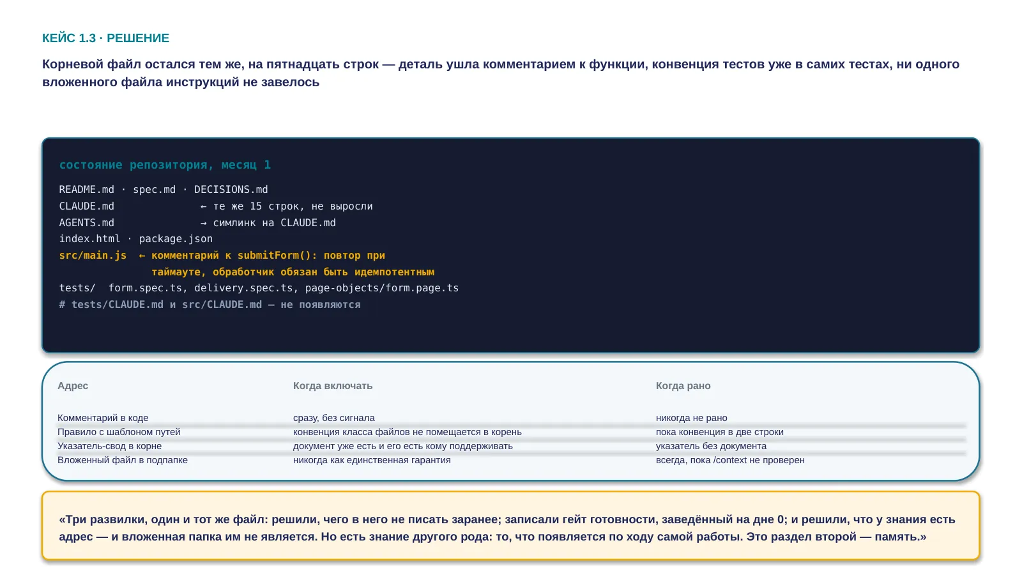The width and height of the screenshot is (1022, 575).
Task: Click the note "симлинк на CLAUDE.md"
Action: pos(274,223)
